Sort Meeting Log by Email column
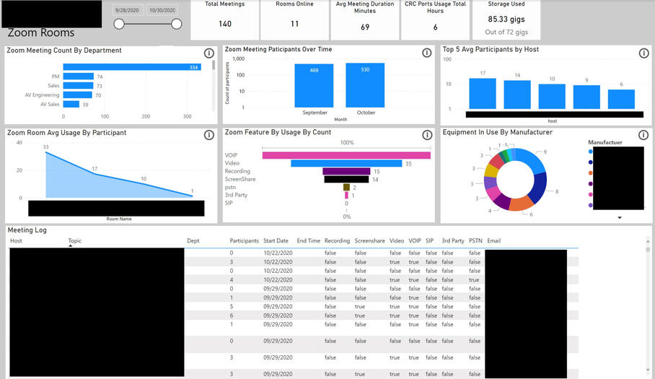 pos(493,240)
